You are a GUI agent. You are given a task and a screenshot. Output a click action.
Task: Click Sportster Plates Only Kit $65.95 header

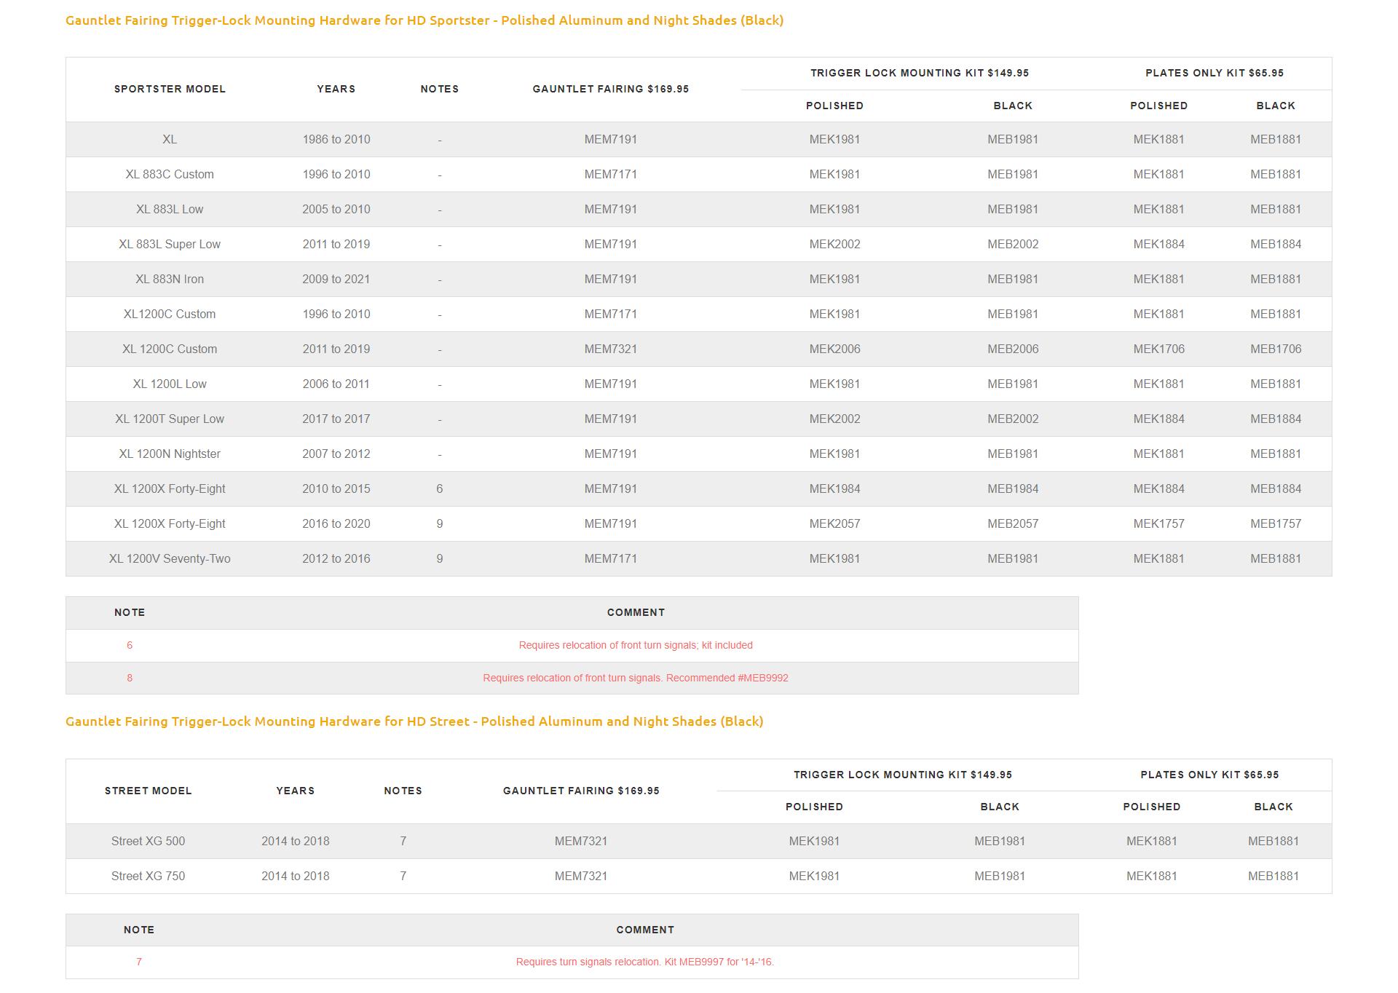coord(1214,73)
